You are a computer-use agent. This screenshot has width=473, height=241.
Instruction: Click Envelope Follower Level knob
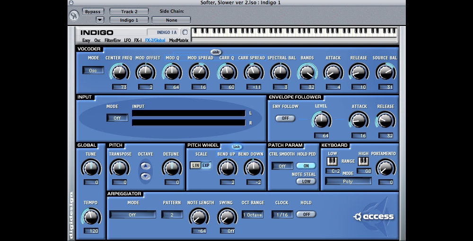(x=321, y=120)
